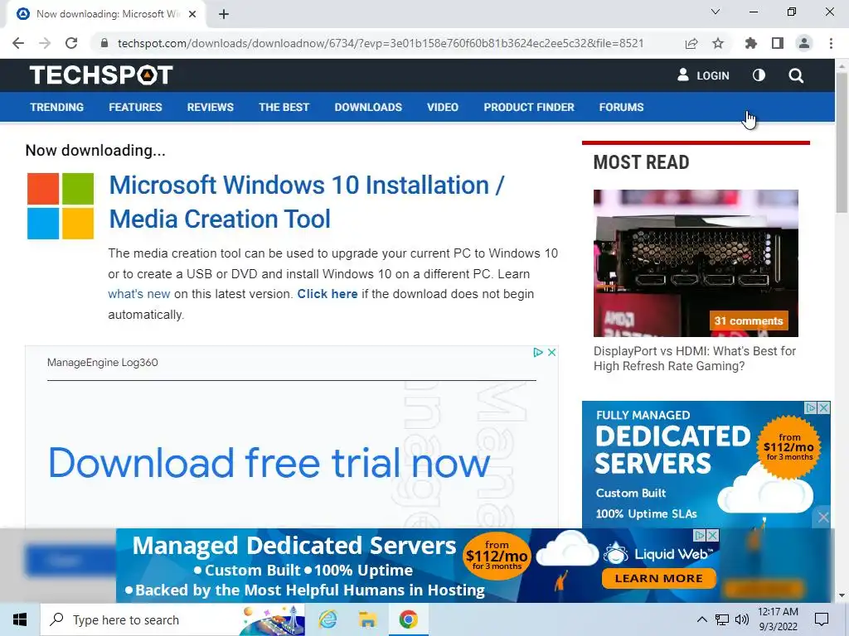Open Chrome's three-dot menu
The width and height of the screenshot is (849, 636).
[831, 43]
